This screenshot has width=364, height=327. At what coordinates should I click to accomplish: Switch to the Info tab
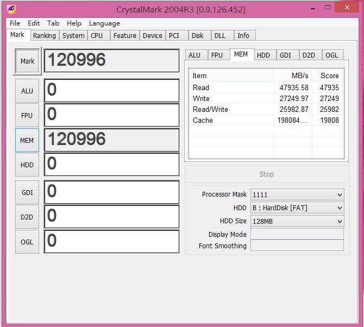point(243,35)
